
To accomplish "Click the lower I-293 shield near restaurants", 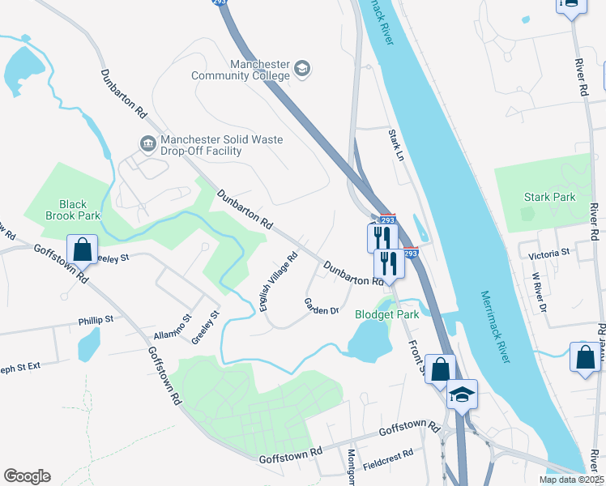I will click(411, 253).
